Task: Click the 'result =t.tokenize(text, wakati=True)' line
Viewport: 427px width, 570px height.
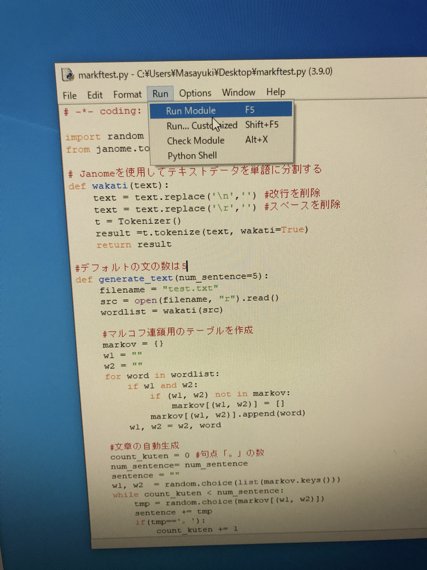Action: (202, 231)
